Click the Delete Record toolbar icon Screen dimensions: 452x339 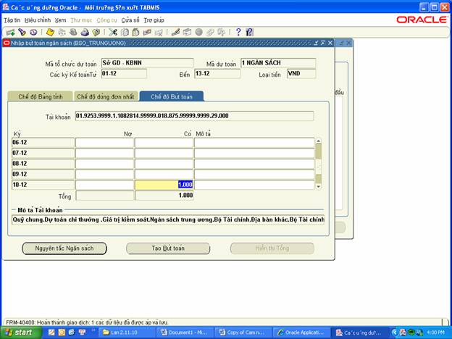coord(159,33)
